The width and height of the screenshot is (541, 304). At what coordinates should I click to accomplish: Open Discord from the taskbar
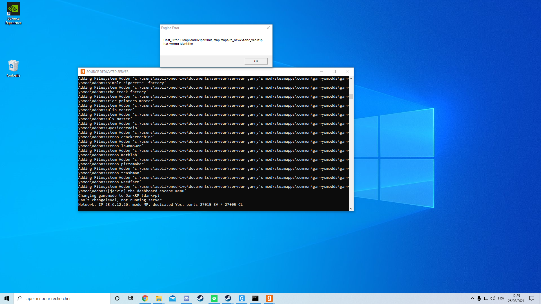pyautogui.click(x=186, y=298)
